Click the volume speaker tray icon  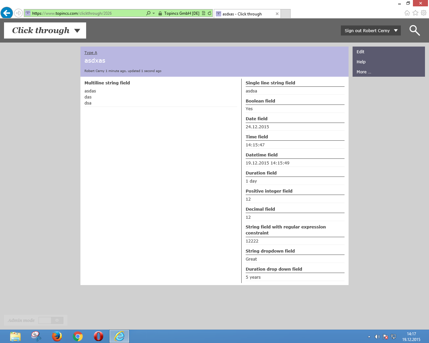377,337
